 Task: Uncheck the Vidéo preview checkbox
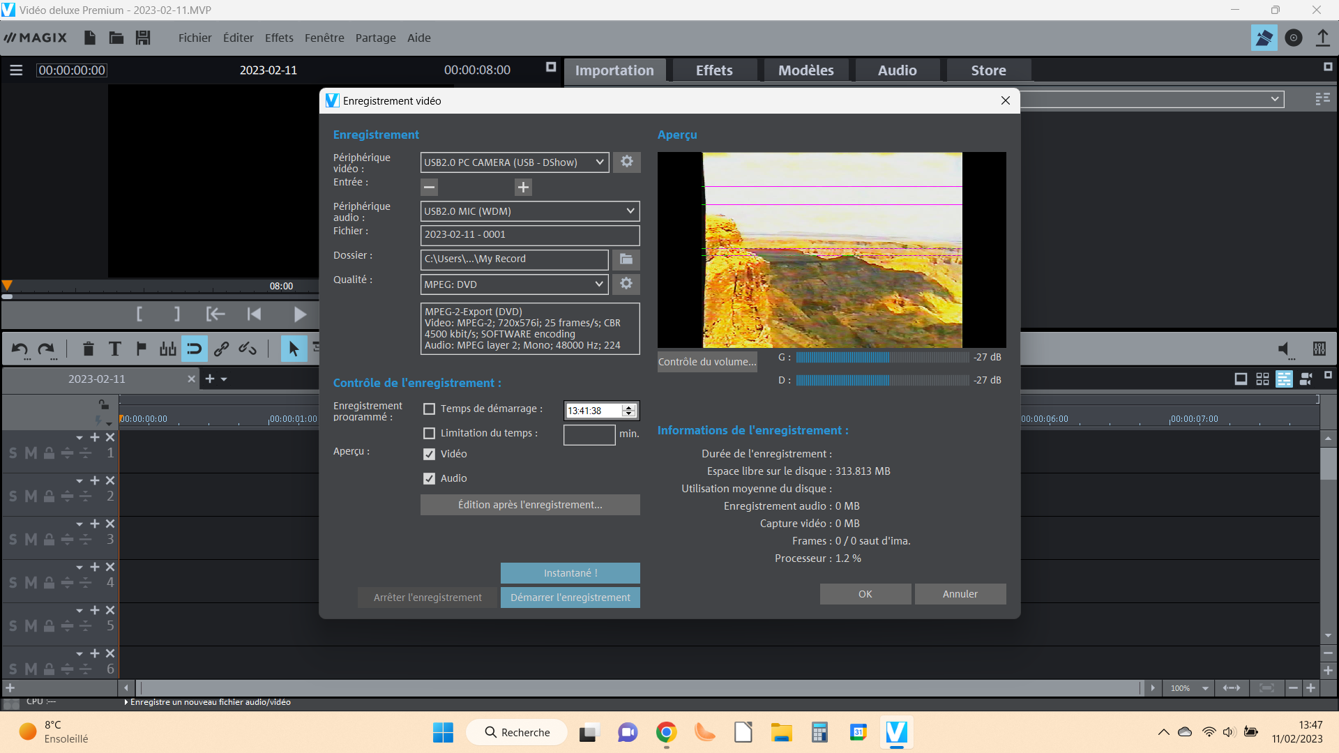[x=429, y=455]
